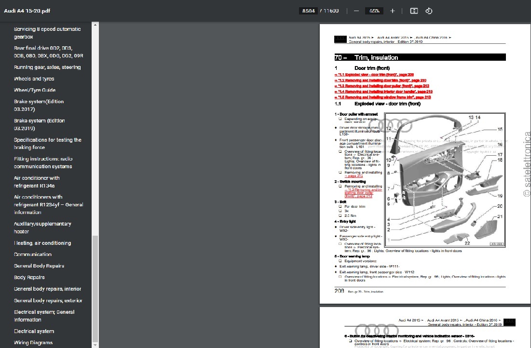Follow link 1.1 Exploded view - door trim
The image size is (531, 348).
(x=374, y=75)
